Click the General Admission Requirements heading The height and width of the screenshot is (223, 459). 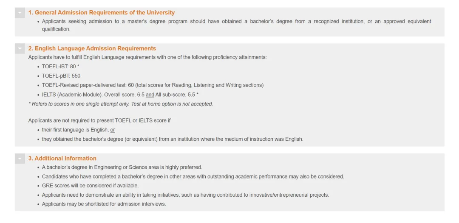point(101,13)
